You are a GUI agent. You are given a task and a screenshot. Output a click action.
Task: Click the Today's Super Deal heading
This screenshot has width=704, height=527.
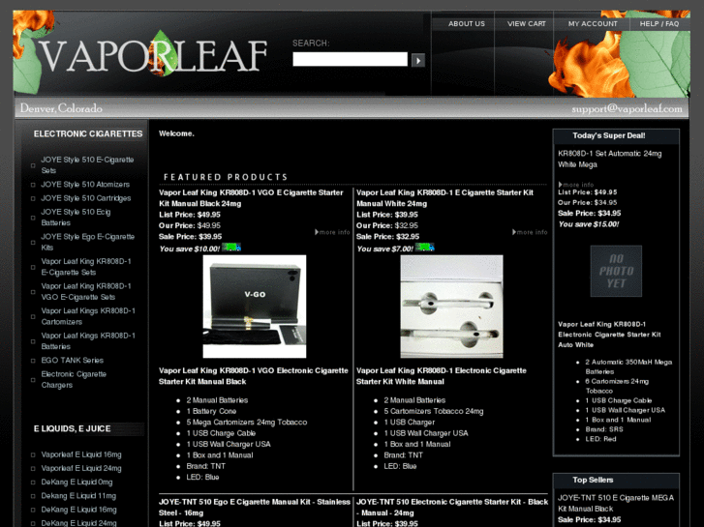[609, 135]
